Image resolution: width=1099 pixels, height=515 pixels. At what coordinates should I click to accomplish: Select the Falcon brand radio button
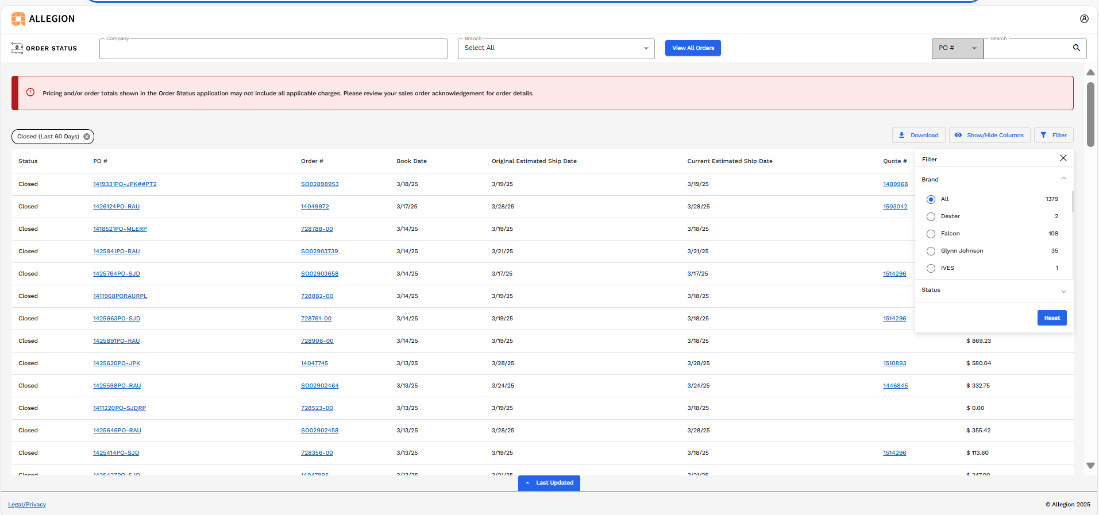[931, 234]
